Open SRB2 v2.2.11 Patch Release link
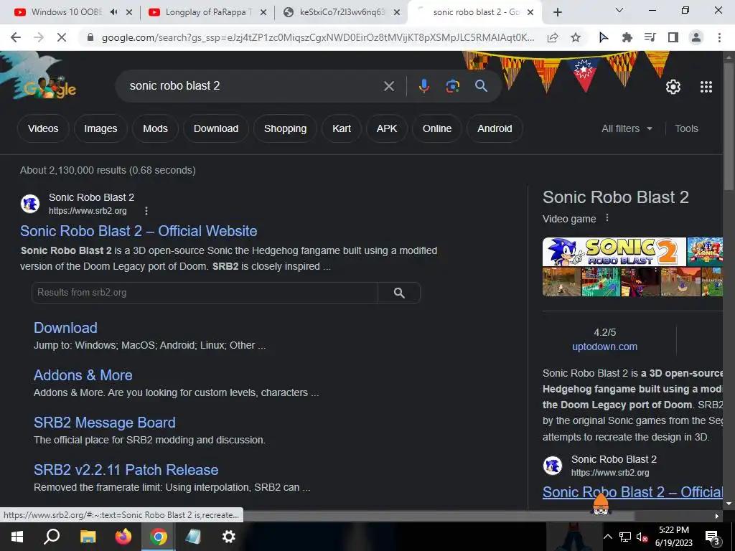Image resolution: width=735 pixels, height=551 pixels. point(126,469)
